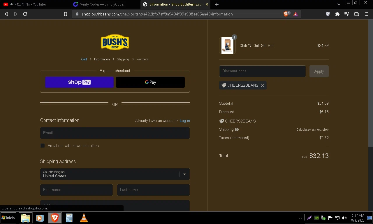The height and width of the screenshot is (224, 373).
Task: Open File Explorer from the taskbar
Action: click(x=26, y=218)
